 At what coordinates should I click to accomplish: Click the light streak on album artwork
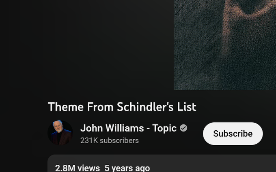click(226, 26)
